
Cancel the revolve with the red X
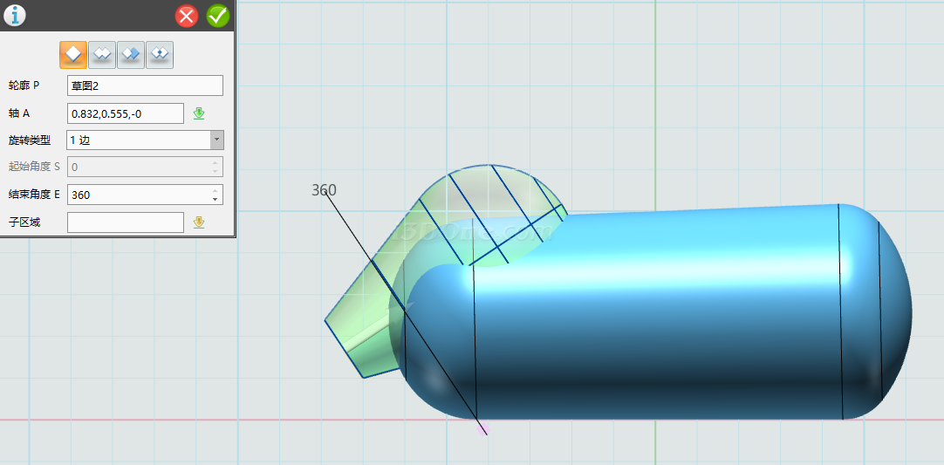click(187, 16)
